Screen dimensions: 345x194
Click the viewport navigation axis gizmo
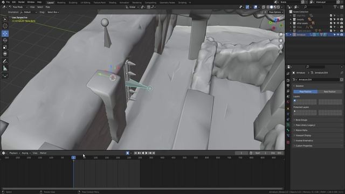click(x=275, y=23)
